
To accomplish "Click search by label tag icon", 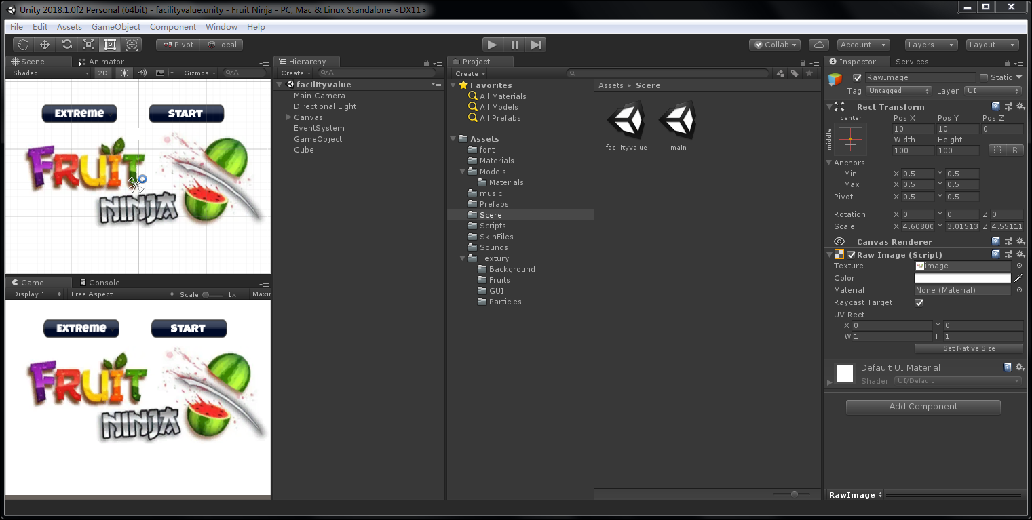I will [x=795, y=73].
